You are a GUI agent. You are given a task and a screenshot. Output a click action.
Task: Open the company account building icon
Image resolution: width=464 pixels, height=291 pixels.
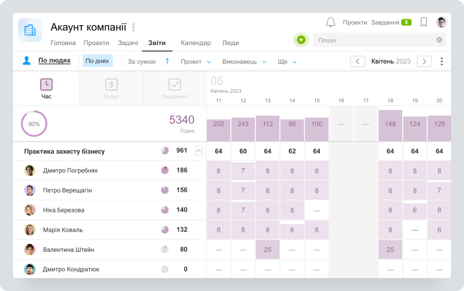pos(30,30)
